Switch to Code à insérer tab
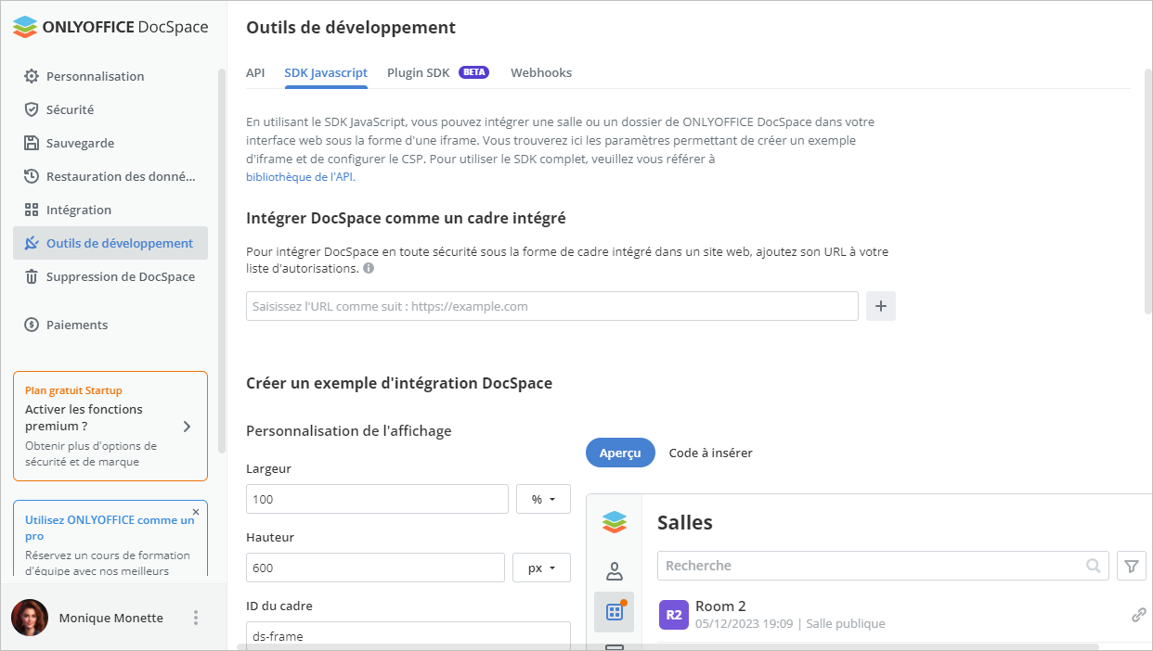This screenshot has width=1153, height=651. tap(711, 453)
